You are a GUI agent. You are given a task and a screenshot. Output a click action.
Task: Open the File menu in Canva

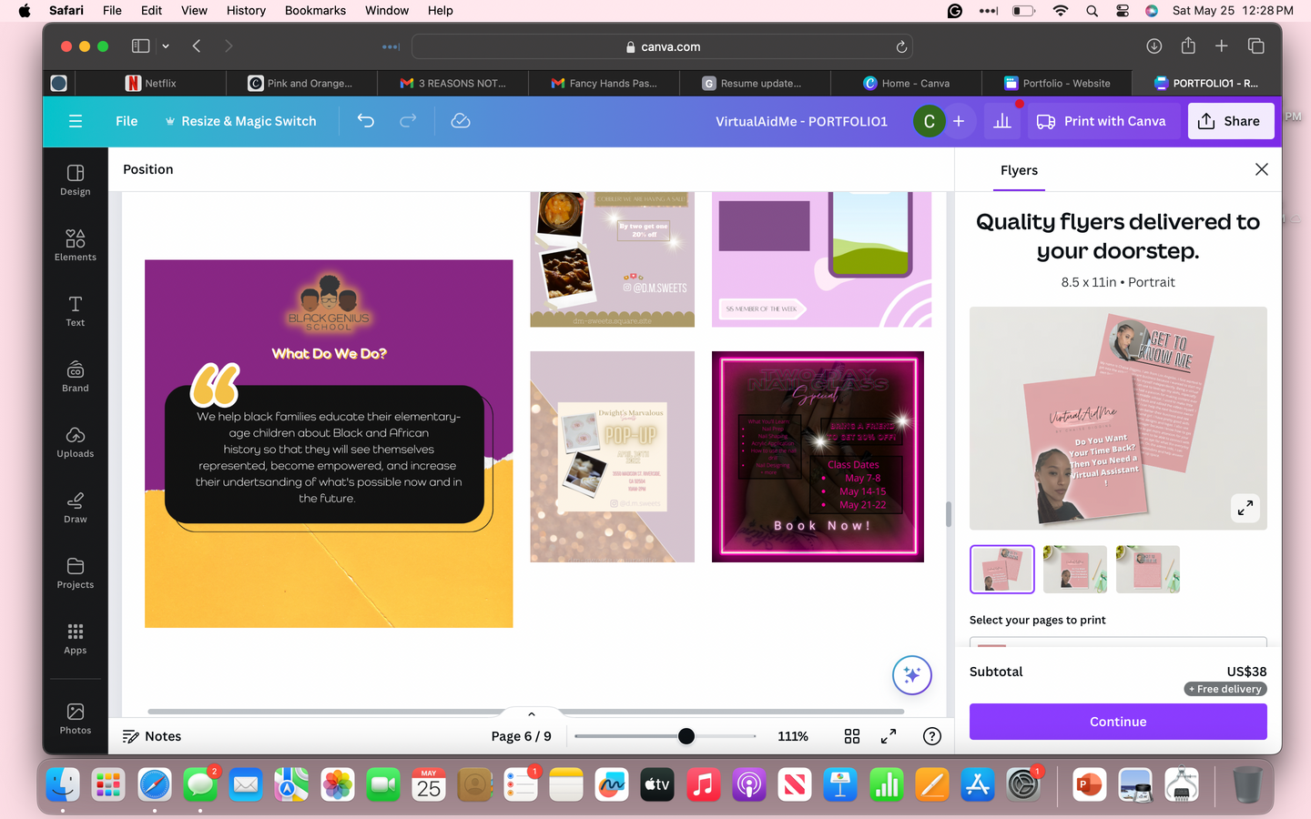coord(127,121)
